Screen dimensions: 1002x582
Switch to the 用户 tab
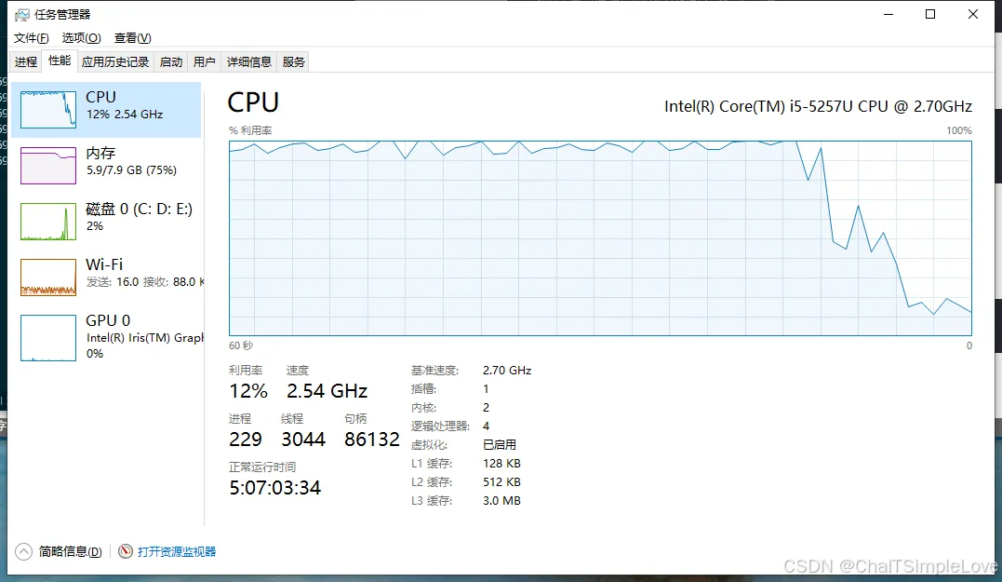(204, 62)
